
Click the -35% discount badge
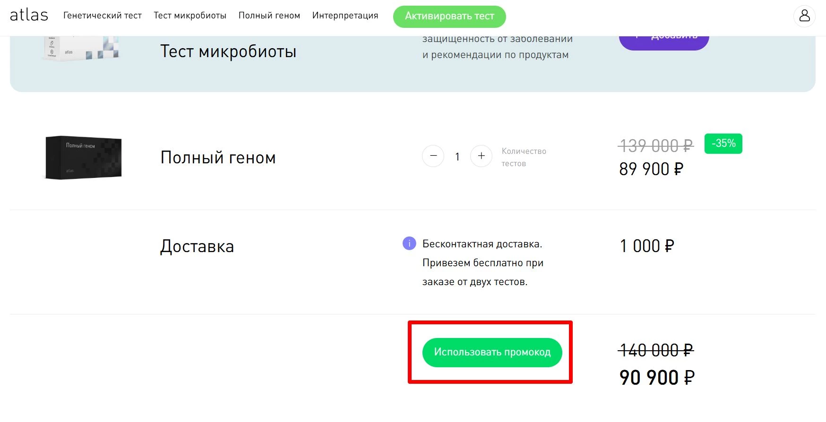pos(723,143)
